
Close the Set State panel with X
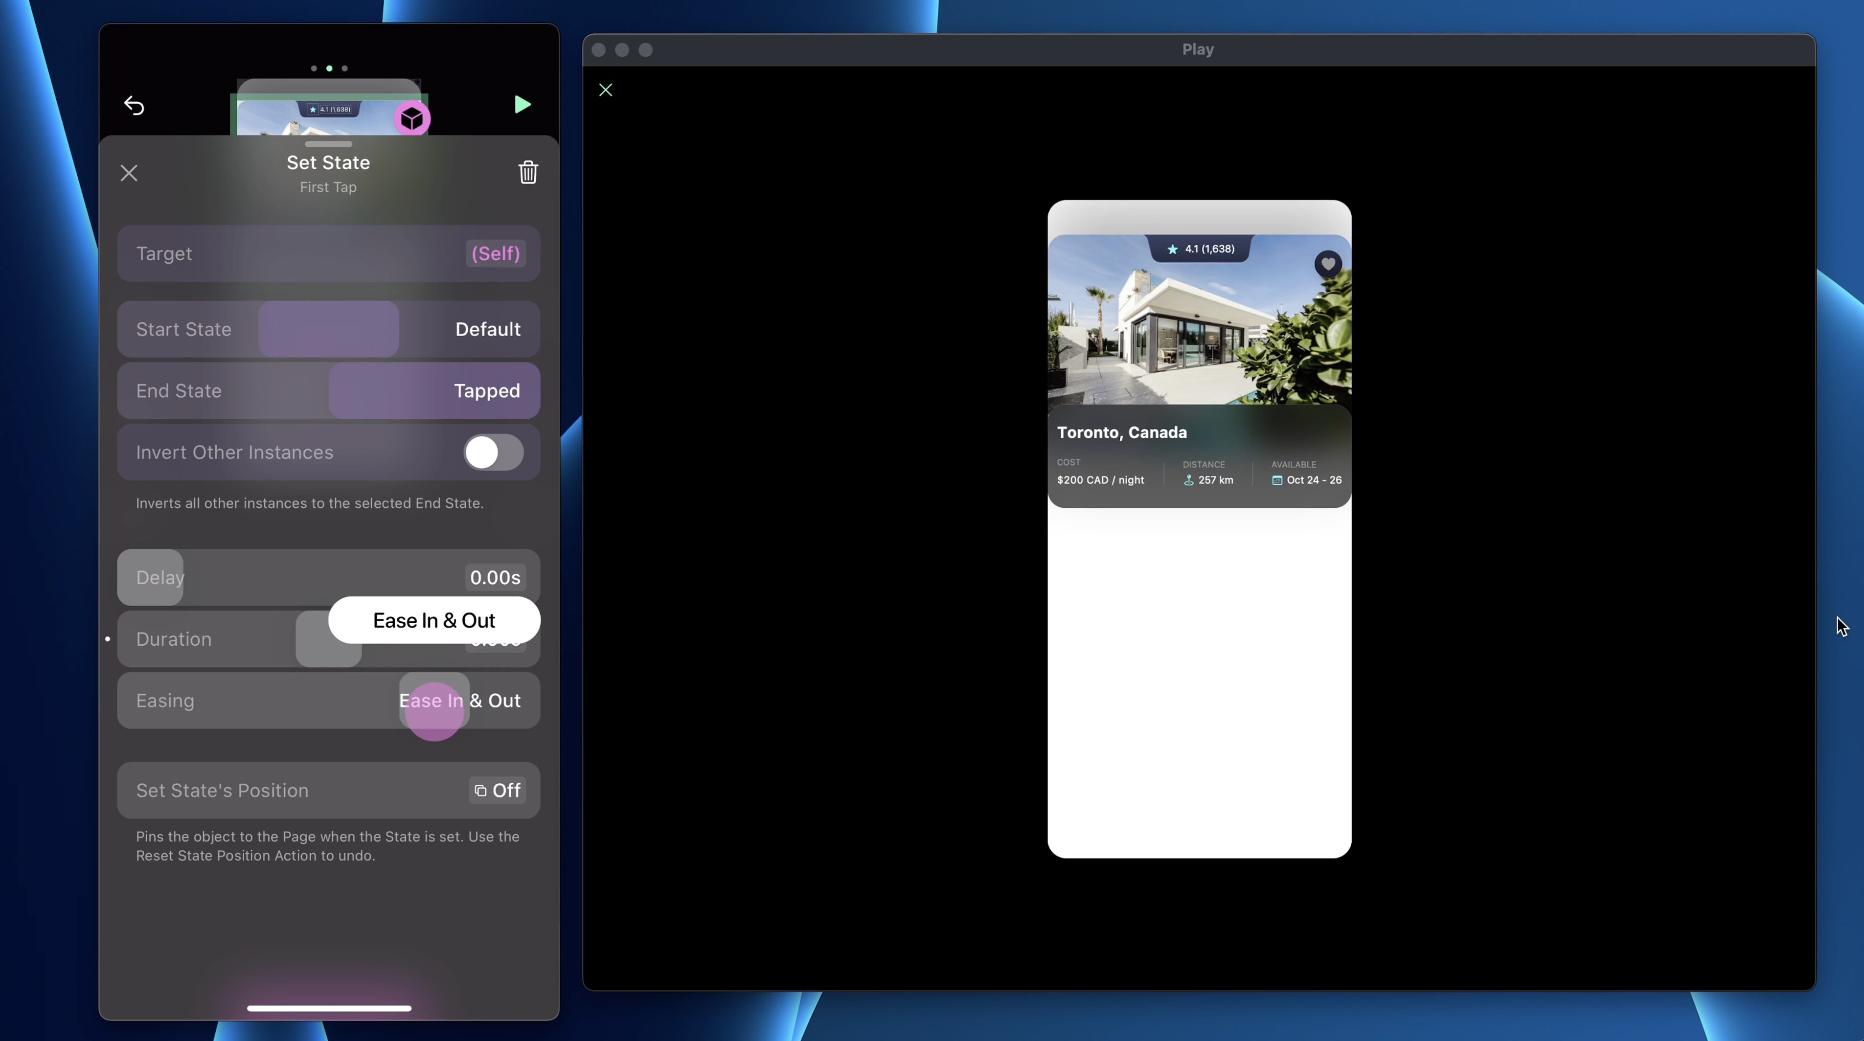129,173
